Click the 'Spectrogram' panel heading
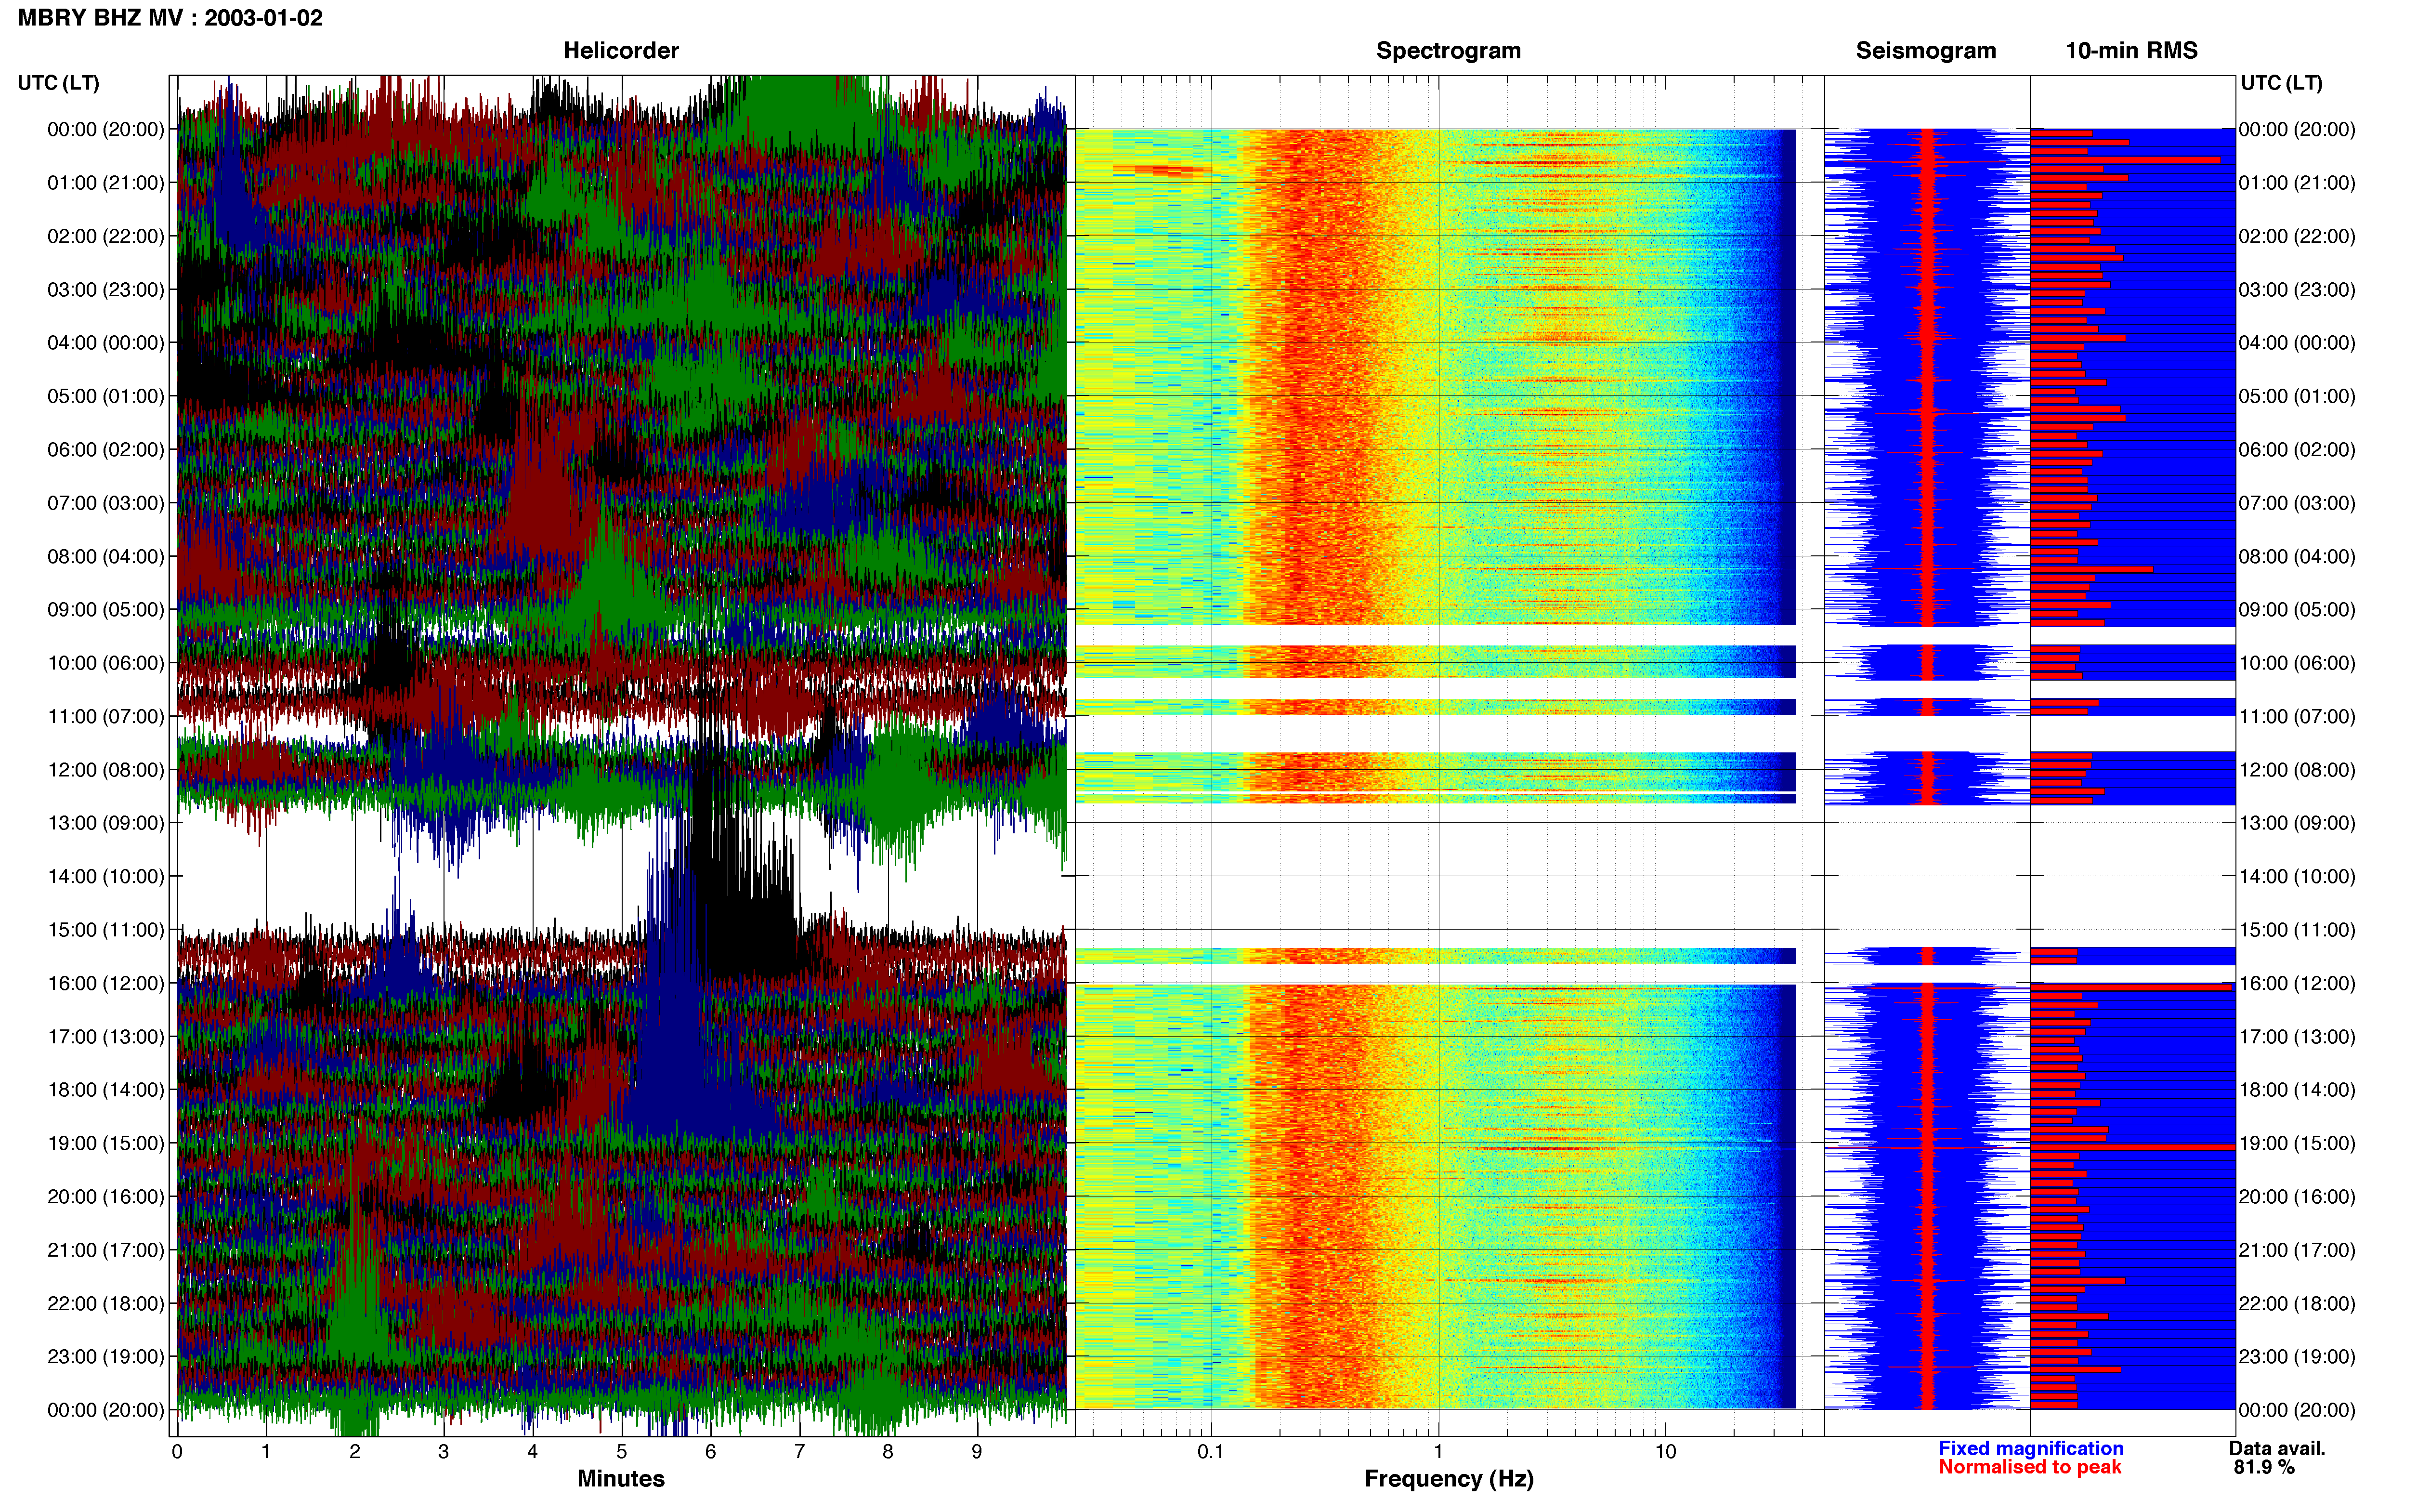The width and height of the screenshot is (2417, 1512). point(1449,51)
